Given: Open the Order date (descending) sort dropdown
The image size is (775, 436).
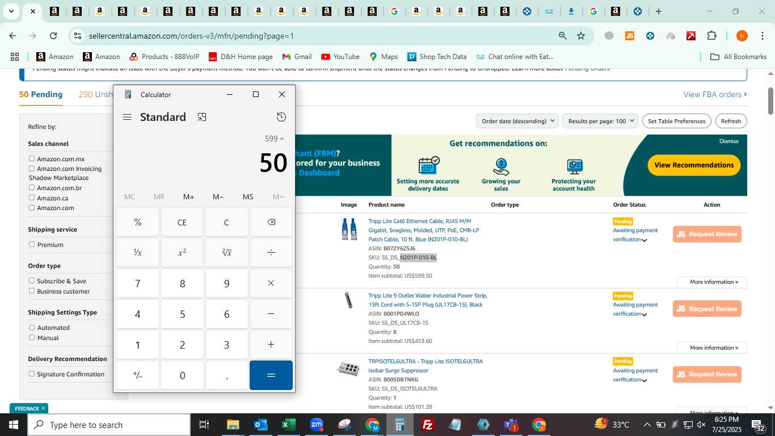Looking at the screenshot, I should click(x=517, y=121).
